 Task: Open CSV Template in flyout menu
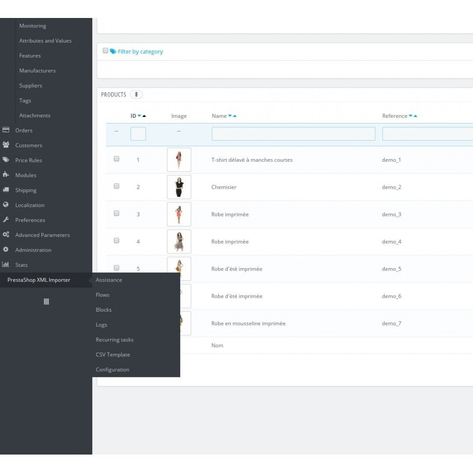tap(113, 355)
